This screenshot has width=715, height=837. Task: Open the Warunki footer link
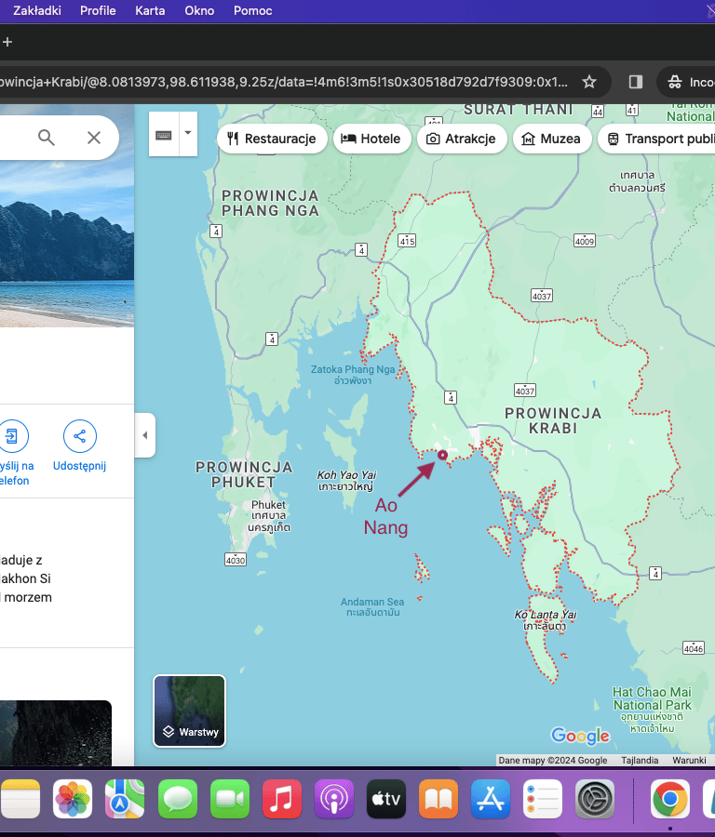689,760
